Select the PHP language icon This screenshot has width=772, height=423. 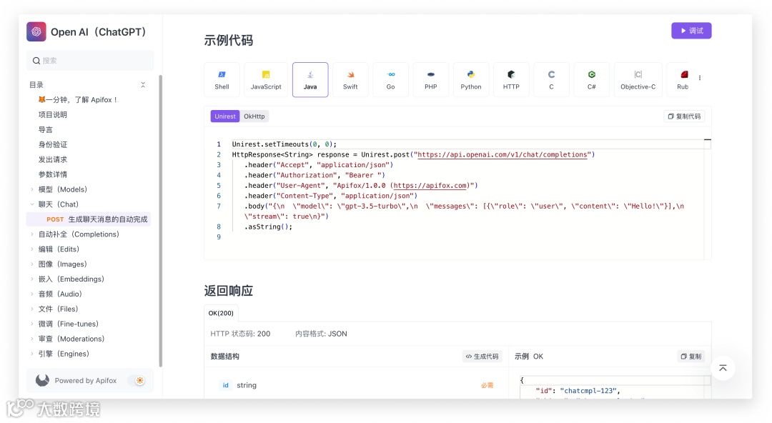pyautogui.click(x=431, y=74)
